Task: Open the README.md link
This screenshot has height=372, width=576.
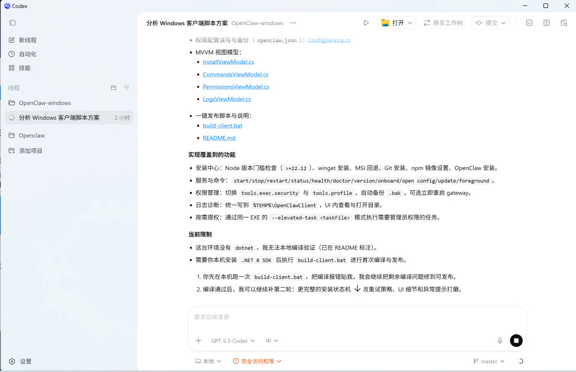Action: point(219,138)
